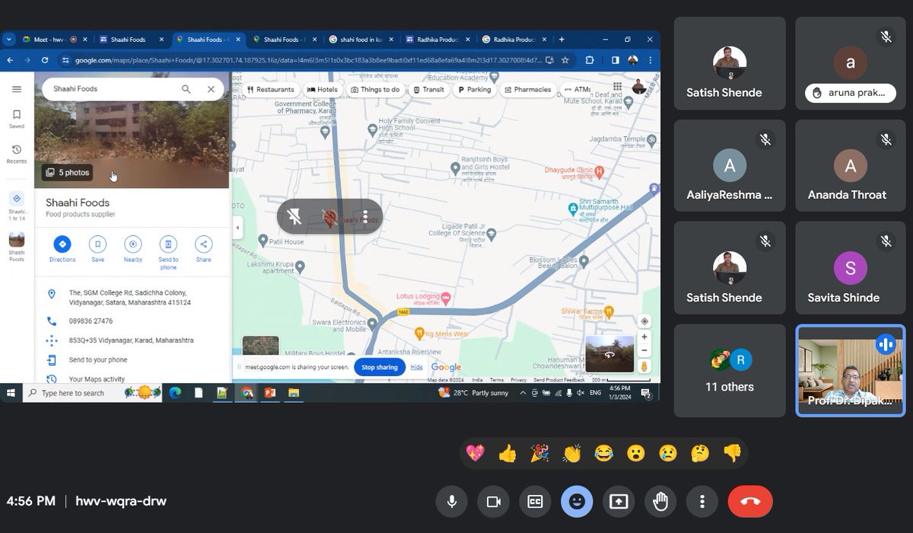This screenshot has height=533, width=913.
Task: Collapse the Maps side panel arrow
Action: coord(237,227)
